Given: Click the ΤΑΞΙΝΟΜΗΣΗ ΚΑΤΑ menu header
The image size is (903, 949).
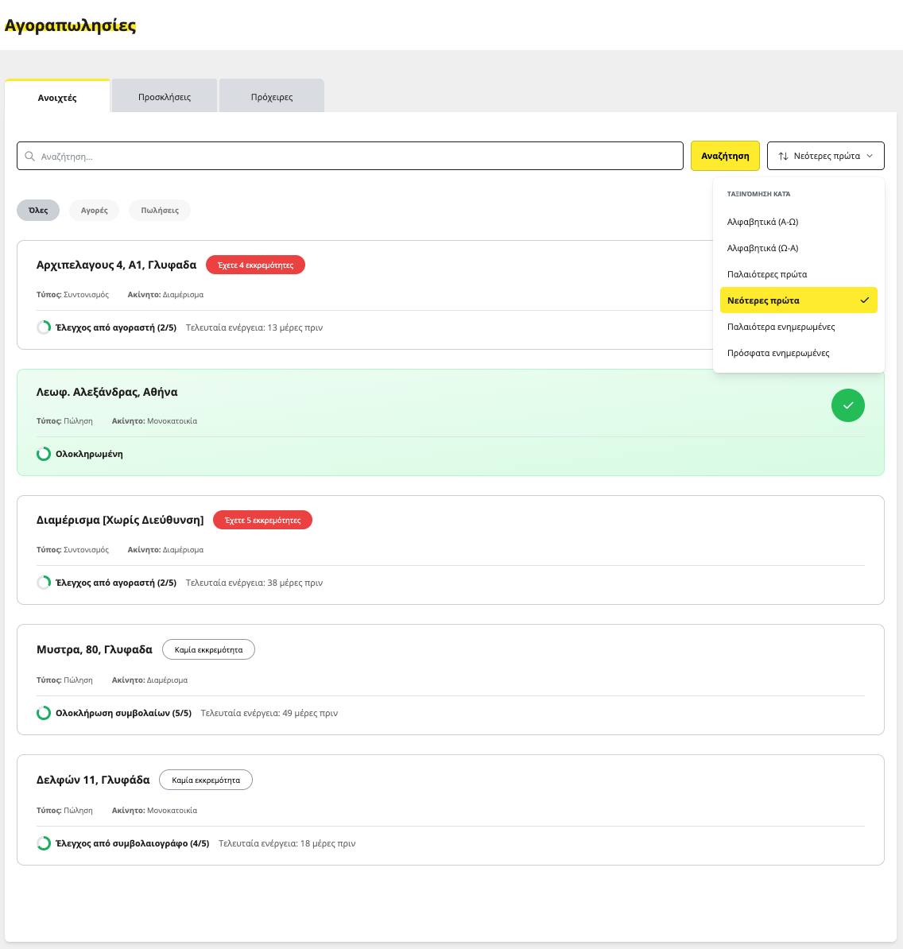Looking at the screenshot, I should [x=759, y=194].
